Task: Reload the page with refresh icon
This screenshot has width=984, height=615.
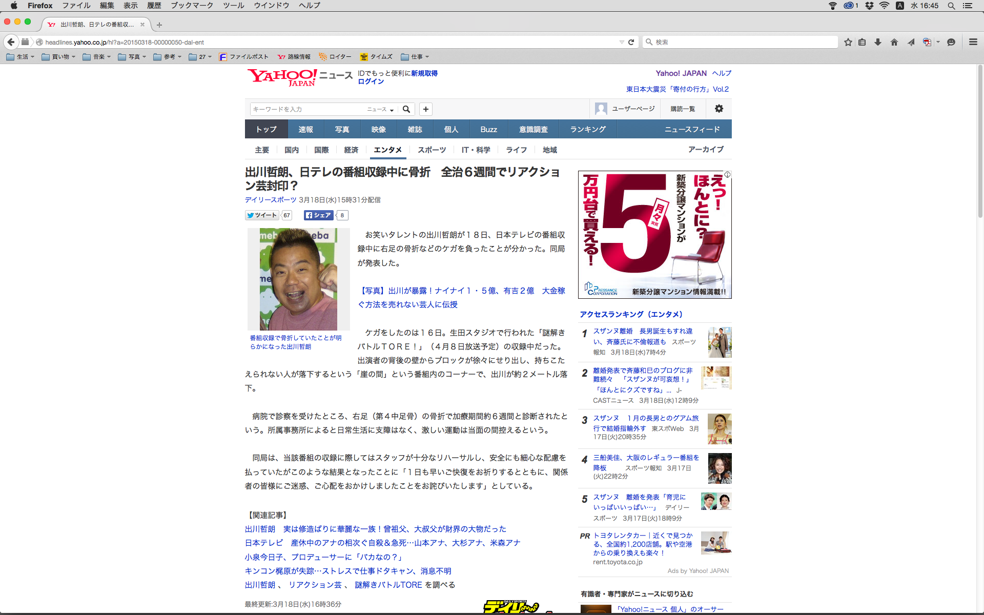Action: [x=631, y=42]
